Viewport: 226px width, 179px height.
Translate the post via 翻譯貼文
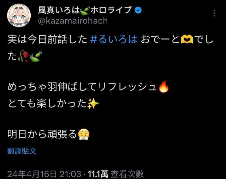click(22, 151)
